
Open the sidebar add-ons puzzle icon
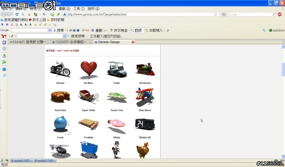click(4, 62)
